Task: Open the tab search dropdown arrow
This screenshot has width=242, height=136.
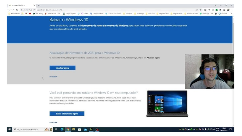Action: click(215, 5)
